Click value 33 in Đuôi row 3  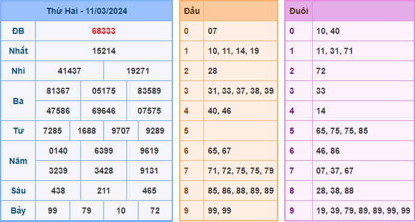[x=321, y=91]
